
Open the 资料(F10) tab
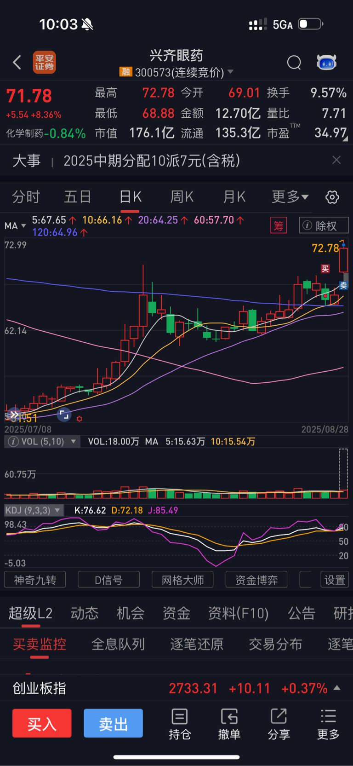click(238, 613)
